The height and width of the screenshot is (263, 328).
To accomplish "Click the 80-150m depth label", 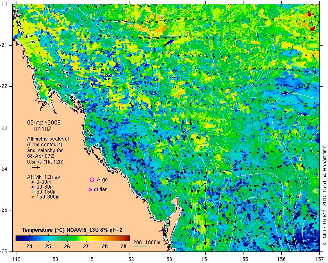I will tap(46, 192).
